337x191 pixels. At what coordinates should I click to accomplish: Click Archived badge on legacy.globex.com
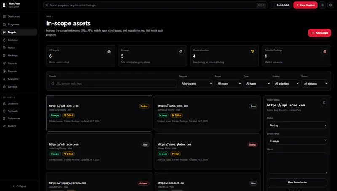(143, 183)
